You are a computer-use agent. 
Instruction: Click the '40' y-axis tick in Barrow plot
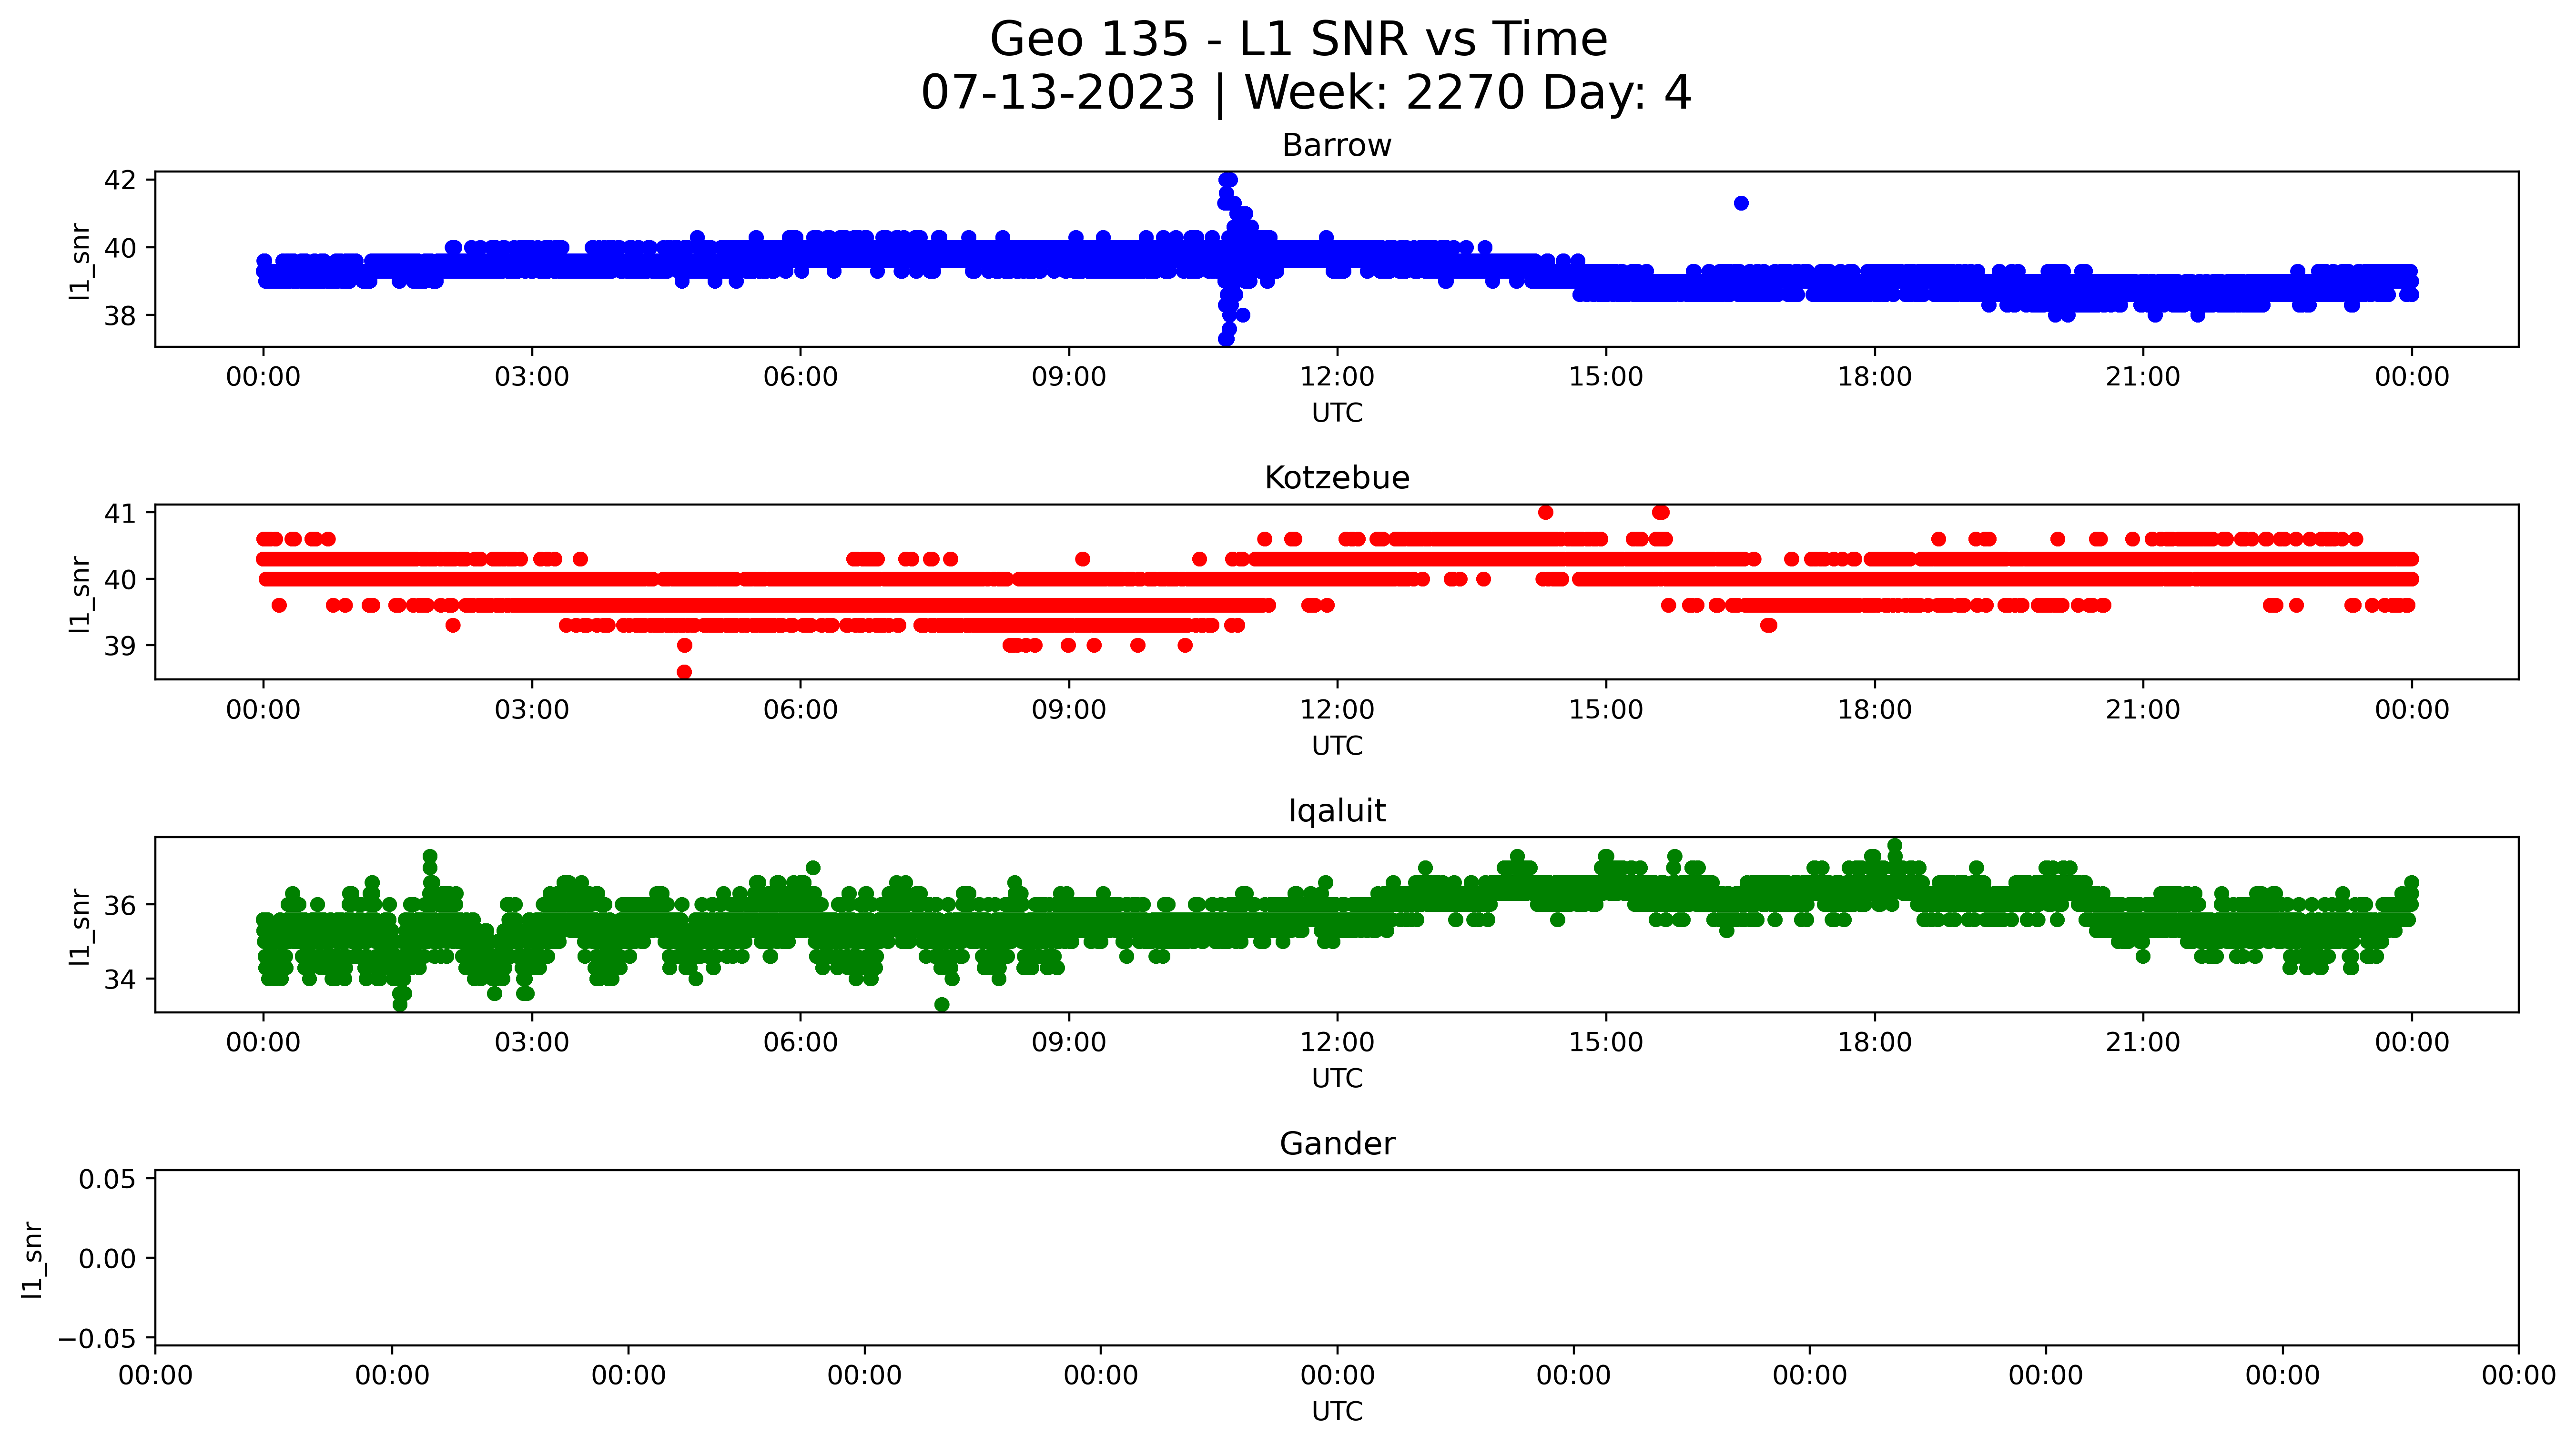pos(120,248)
